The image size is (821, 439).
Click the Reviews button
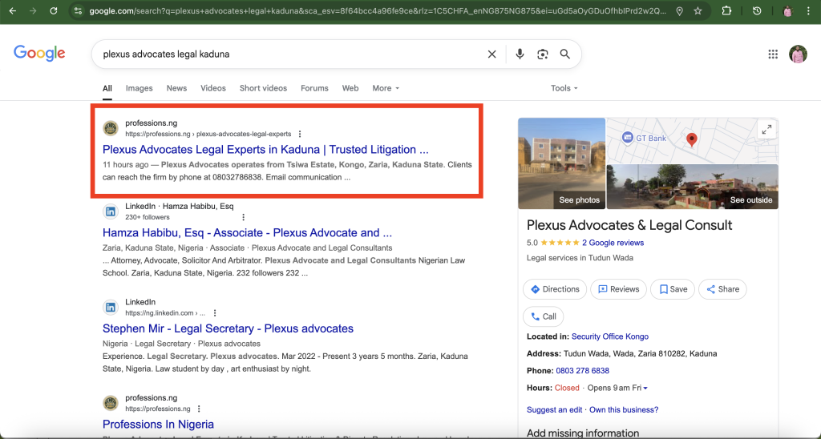pos(618,289)
